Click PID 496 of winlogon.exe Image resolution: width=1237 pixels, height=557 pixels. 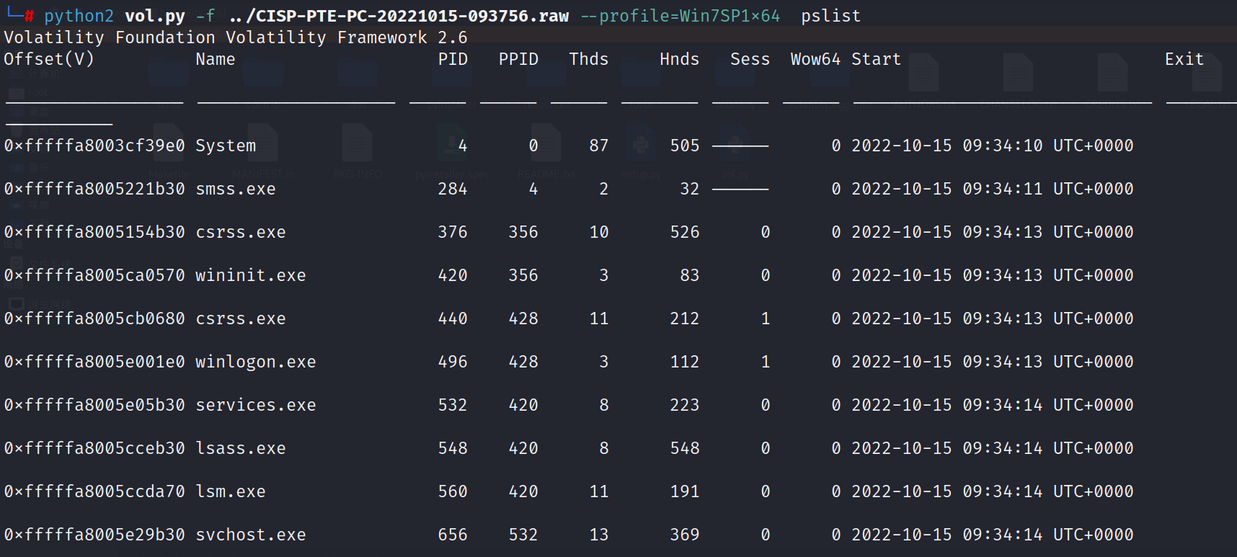(453, 362)
